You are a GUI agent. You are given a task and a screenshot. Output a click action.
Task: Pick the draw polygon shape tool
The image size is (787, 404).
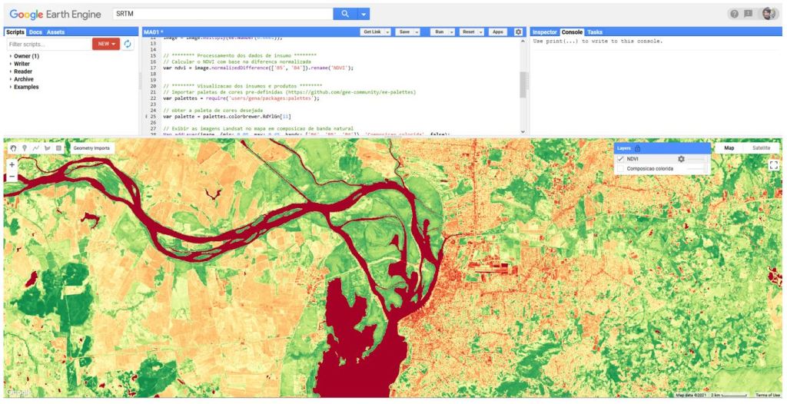48,147
